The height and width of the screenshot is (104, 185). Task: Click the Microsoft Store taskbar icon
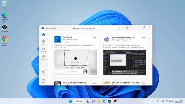click(x=110, y=101)
